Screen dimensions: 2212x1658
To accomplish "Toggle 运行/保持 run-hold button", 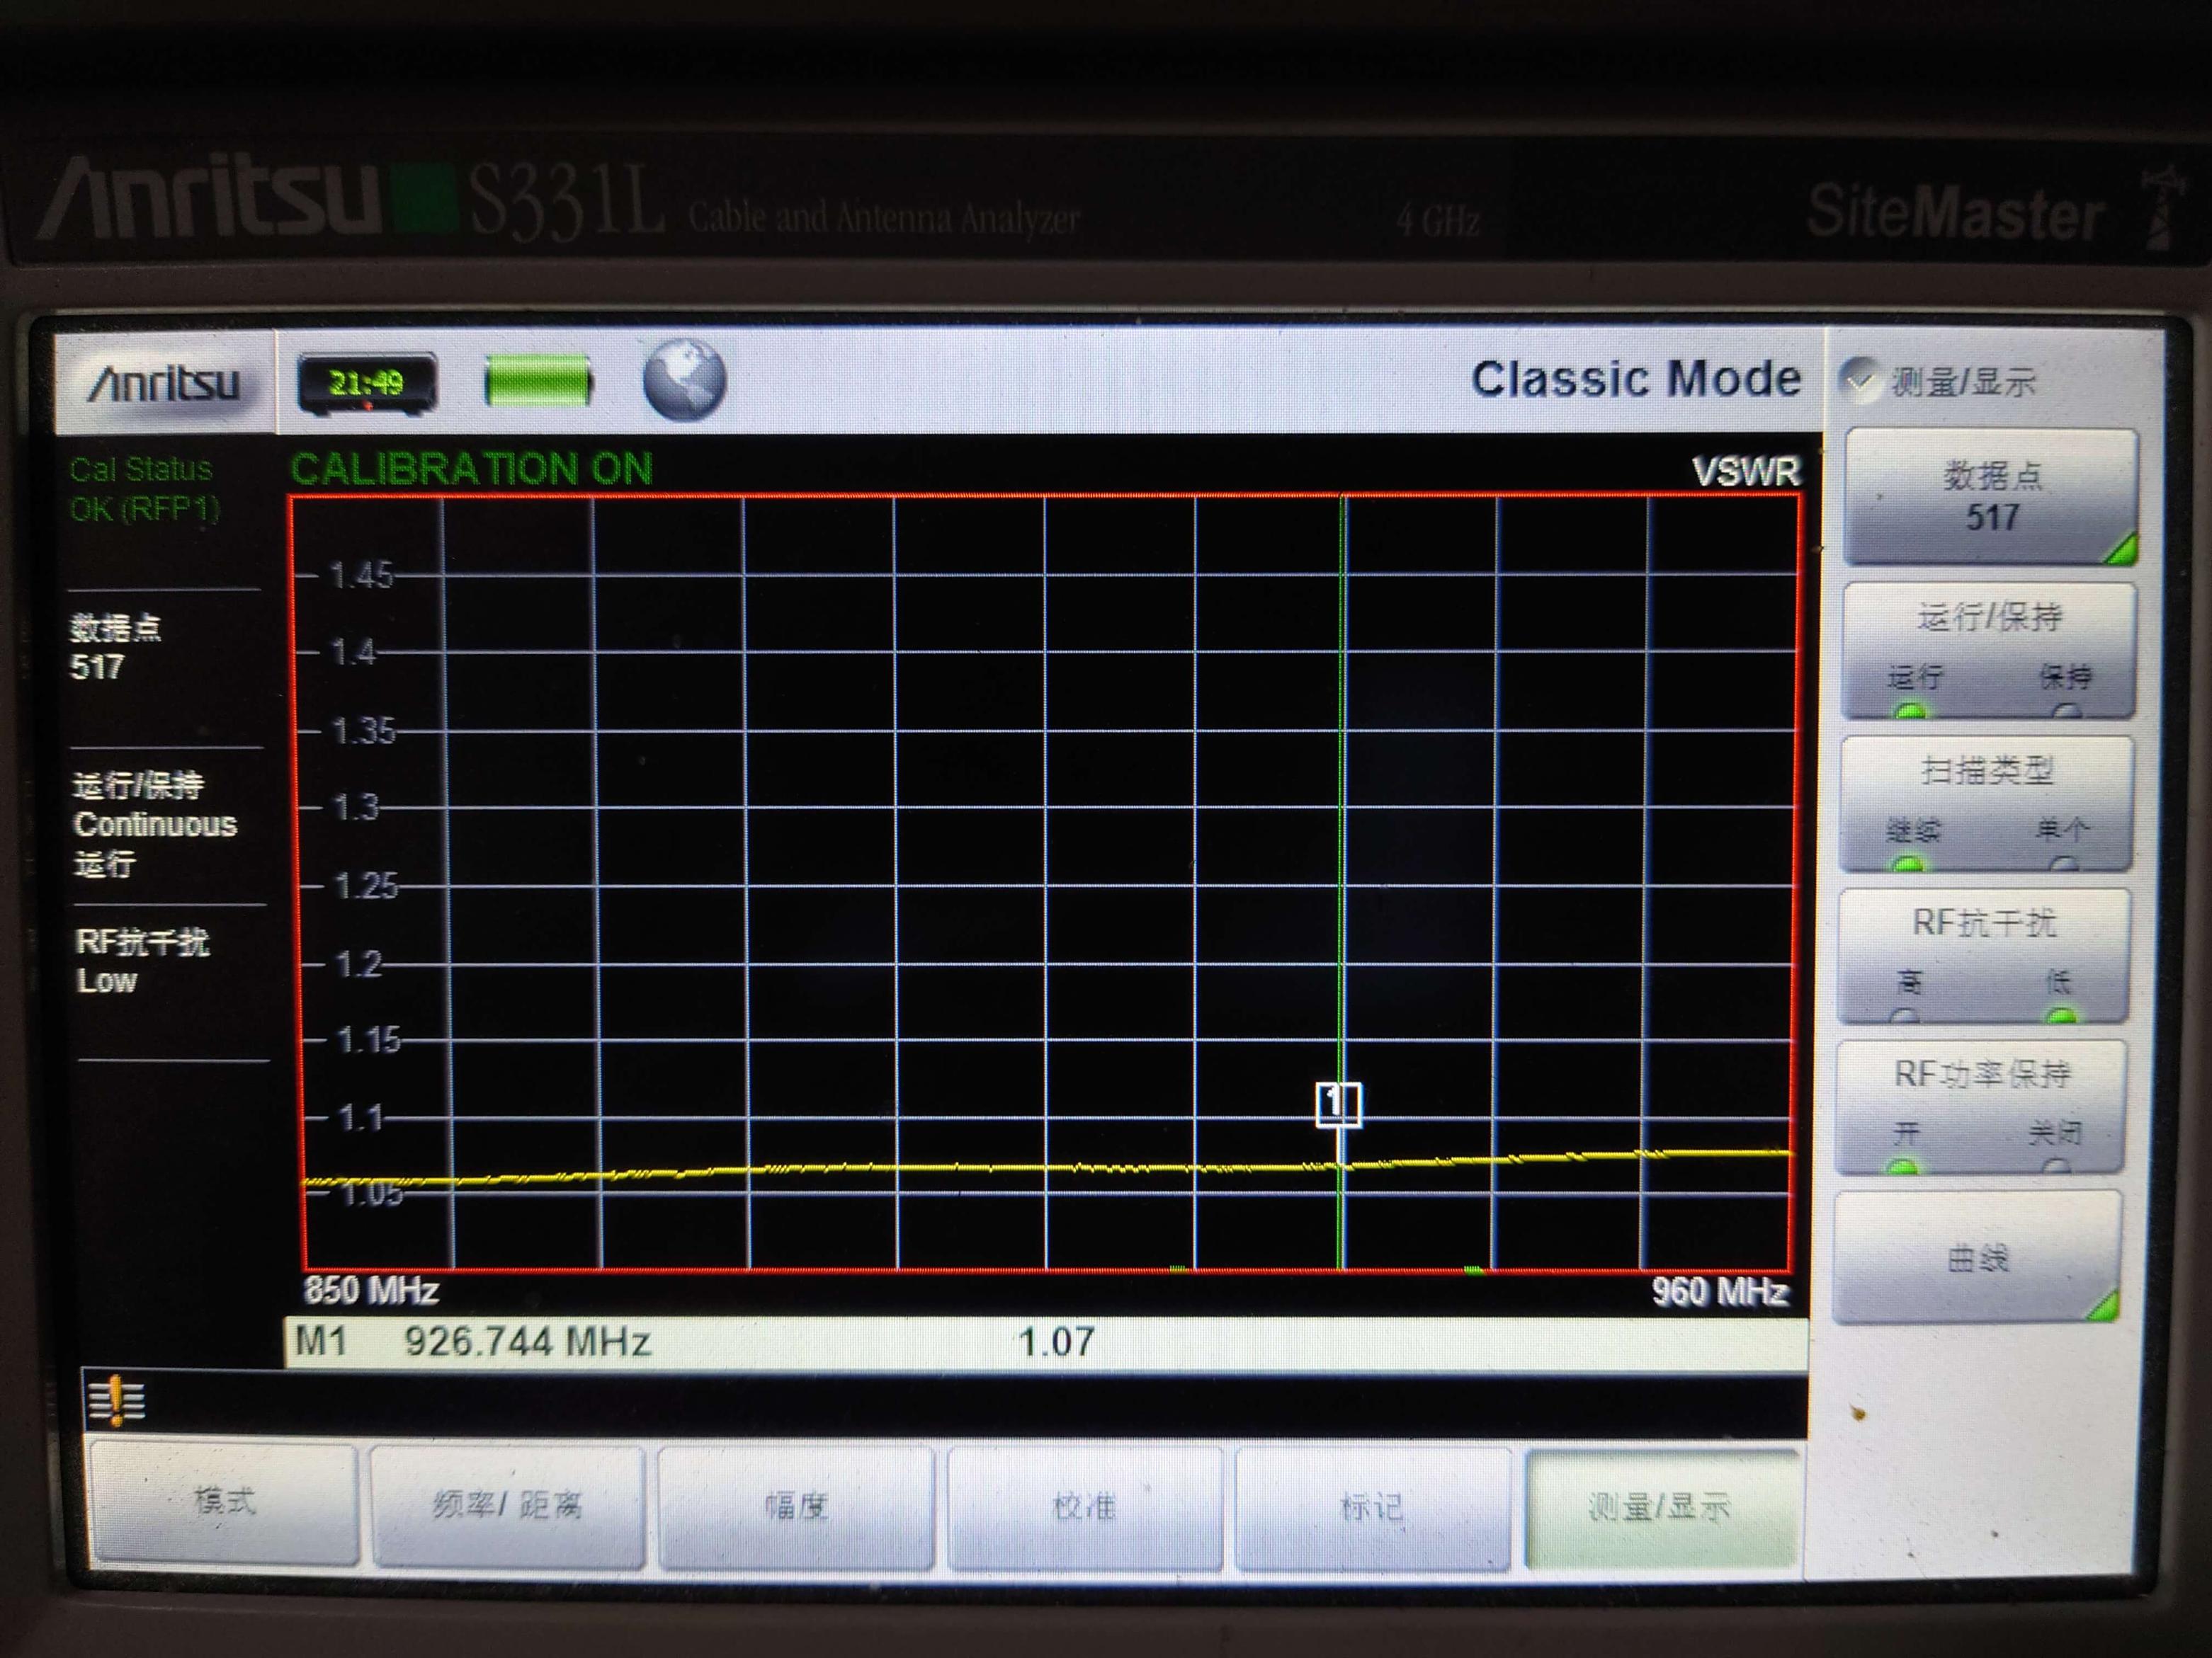I will click(x=1989, y=650).
